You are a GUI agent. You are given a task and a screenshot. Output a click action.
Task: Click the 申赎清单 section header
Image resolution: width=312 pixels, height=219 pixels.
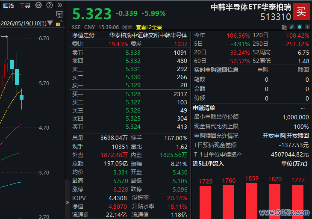pyautogui.click(x=204, y=108)
